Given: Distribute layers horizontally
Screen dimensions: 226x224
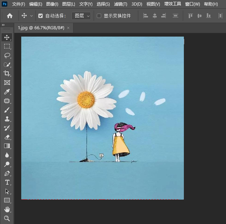Looking at the screenshot, I should [x=220, y=16].
